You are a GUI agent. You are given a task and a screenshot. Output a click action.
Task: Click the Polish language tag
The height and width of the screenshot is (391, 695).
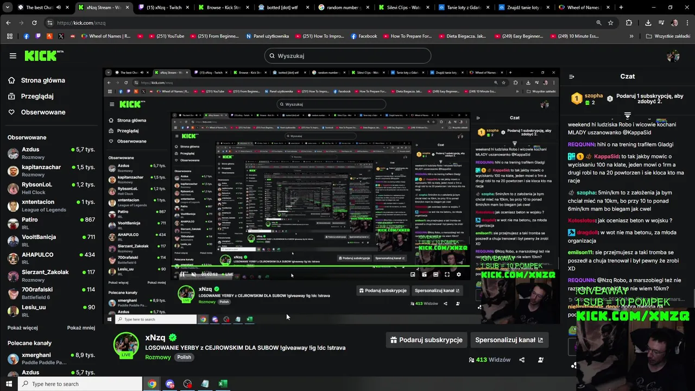click(184, 357)
